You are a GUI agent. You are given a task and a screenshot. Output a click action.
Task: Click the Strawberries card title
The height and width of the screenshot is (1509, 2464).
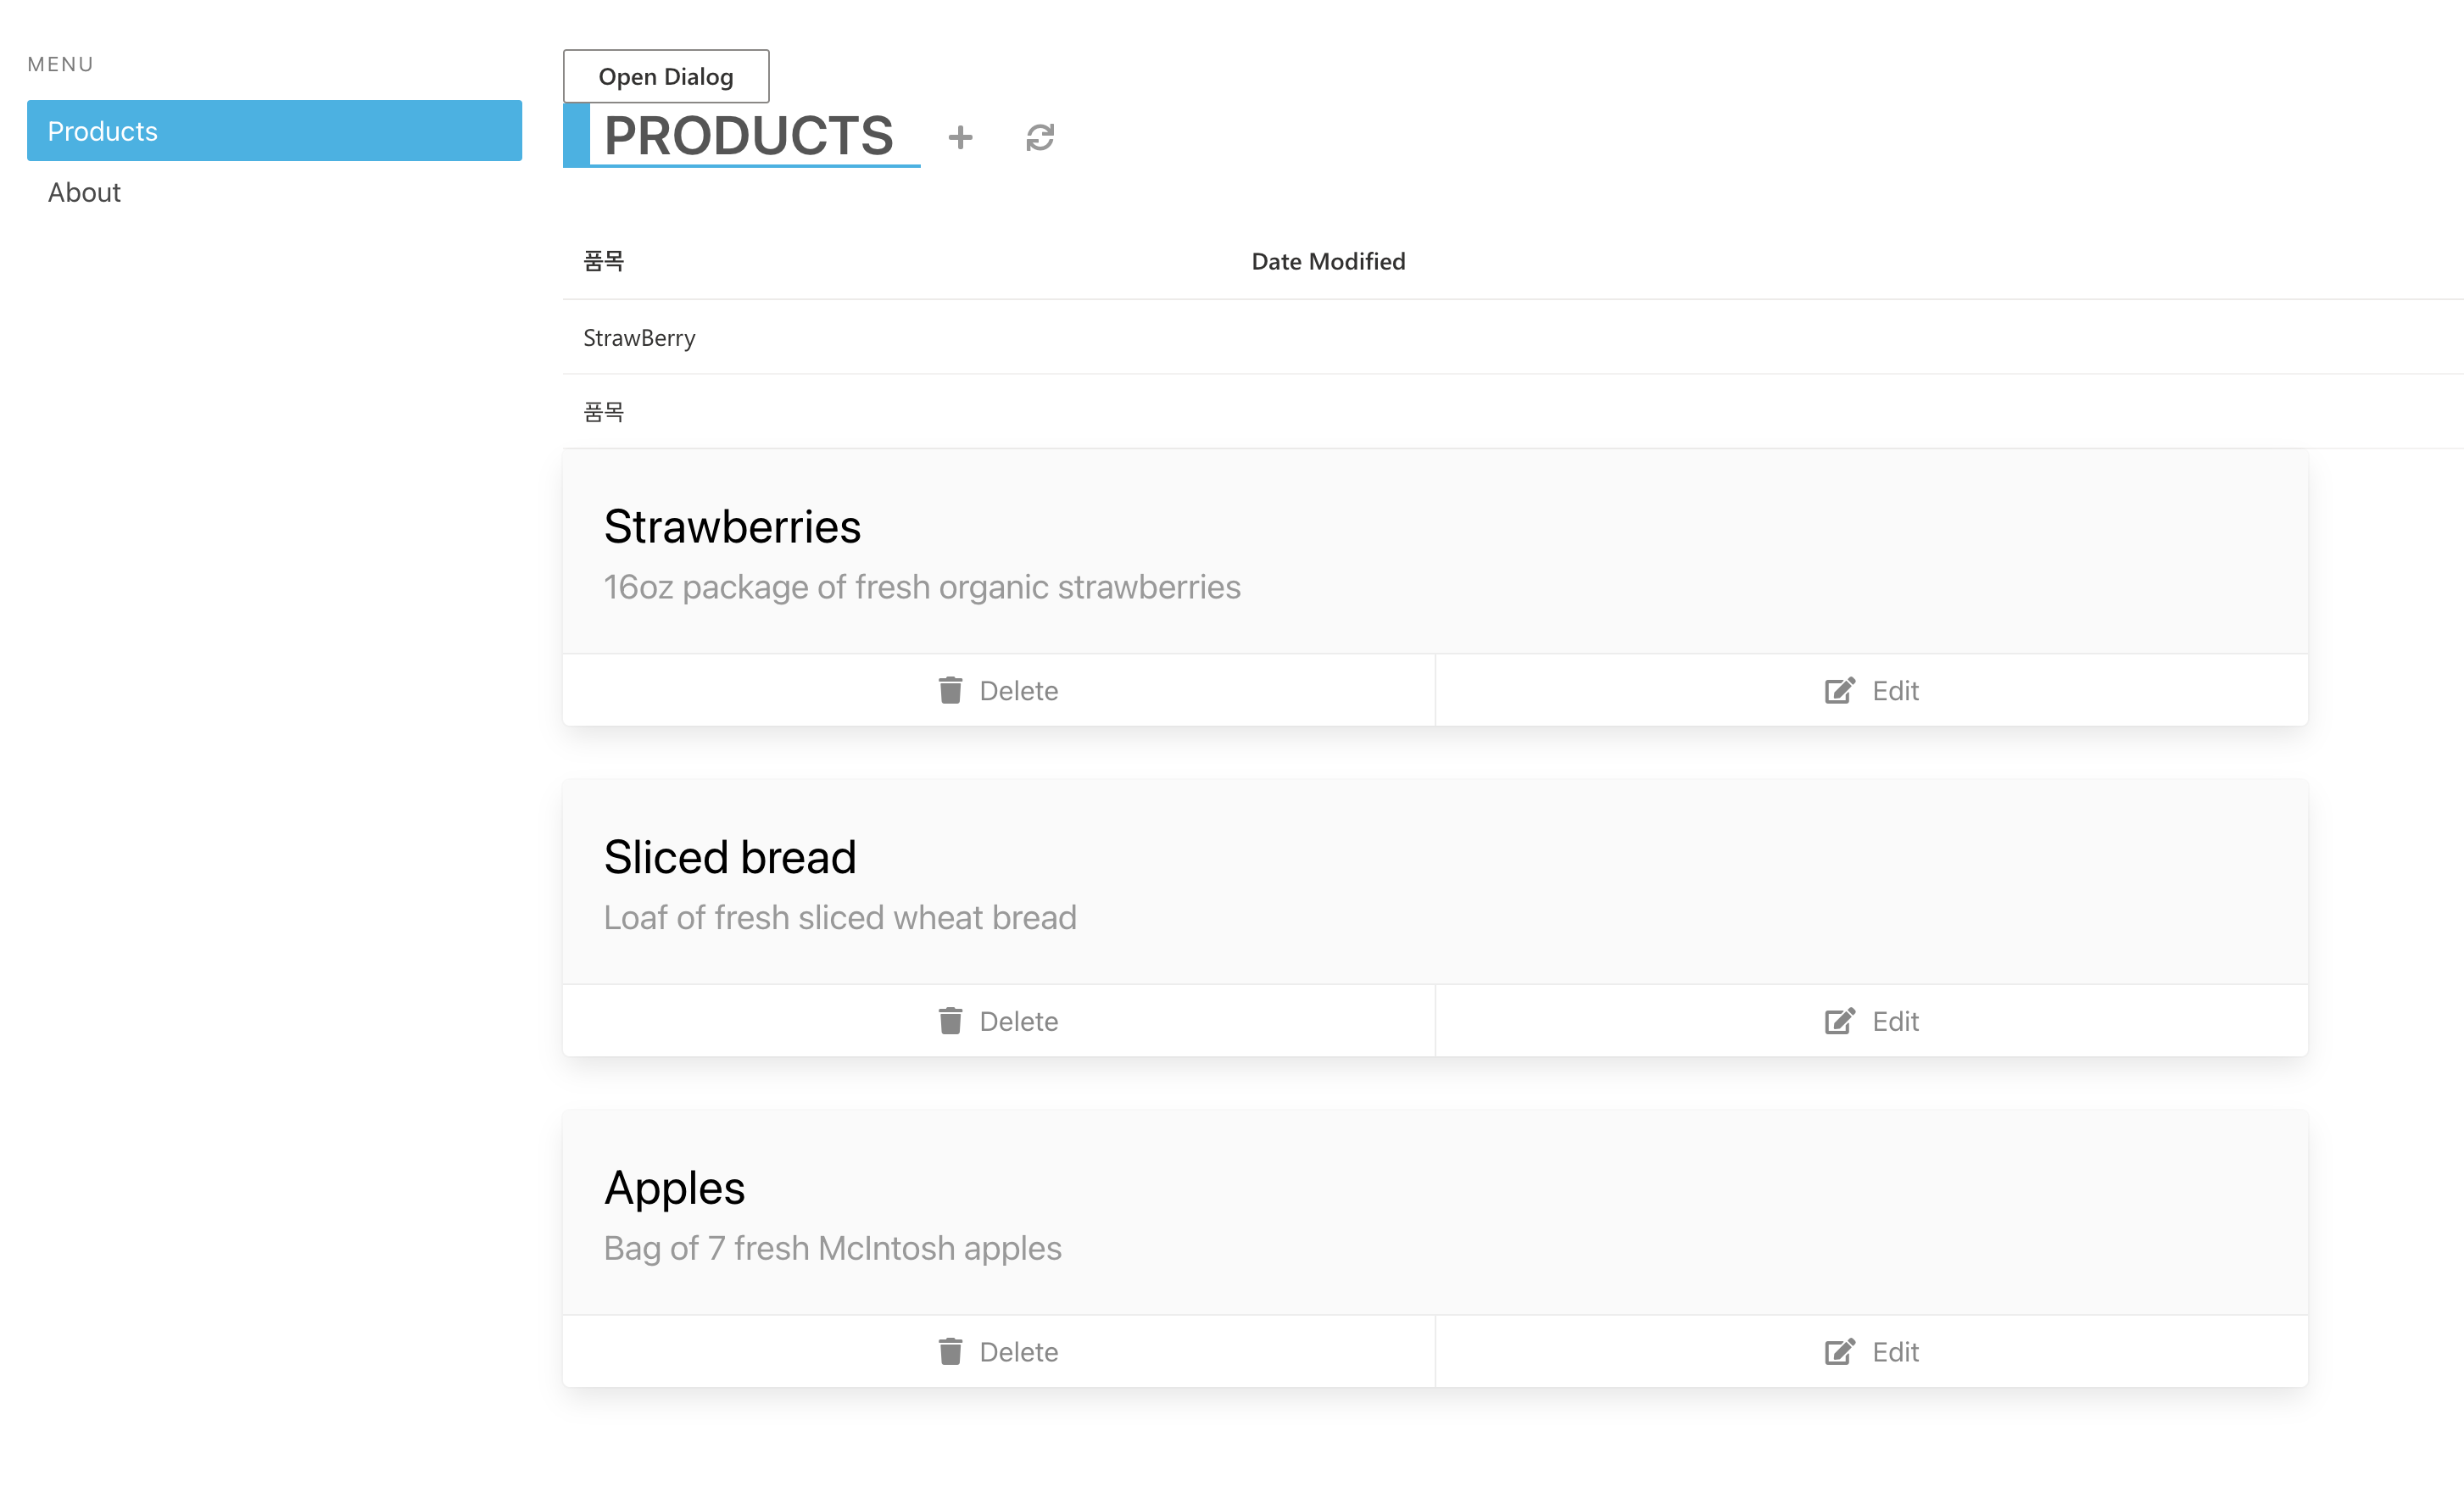(732, 527)
